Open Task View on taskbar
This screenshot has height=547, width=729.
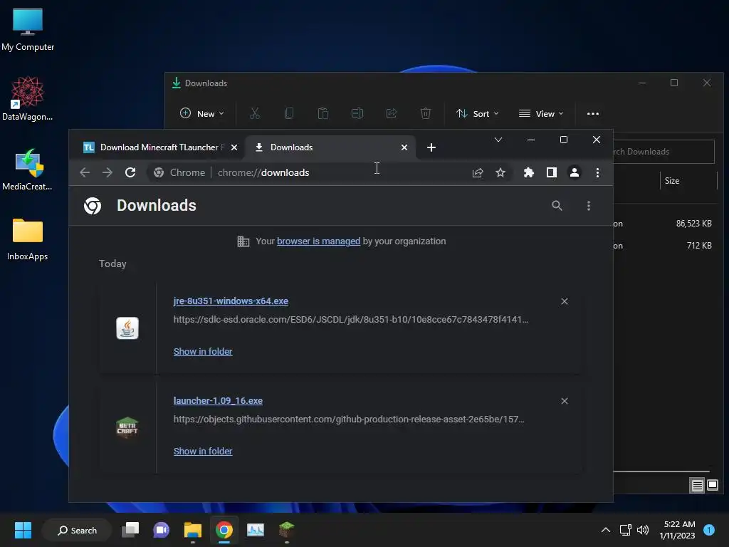point(130,530)
